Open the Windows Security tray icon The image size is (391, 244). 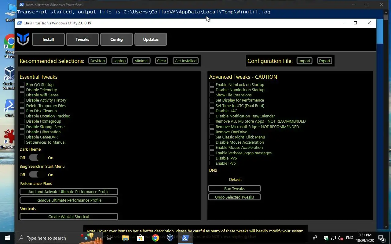click(326, 238)
